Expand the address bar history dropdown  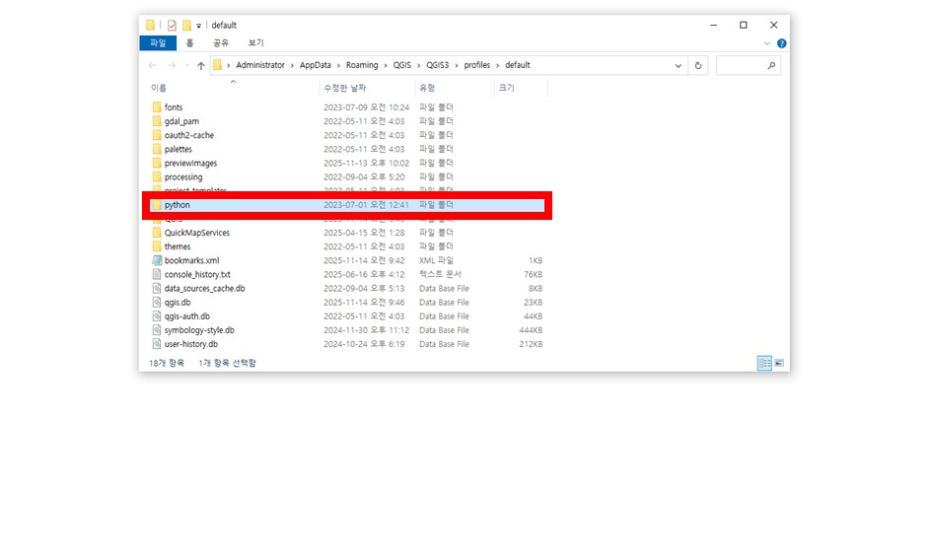tap(679, 66)
